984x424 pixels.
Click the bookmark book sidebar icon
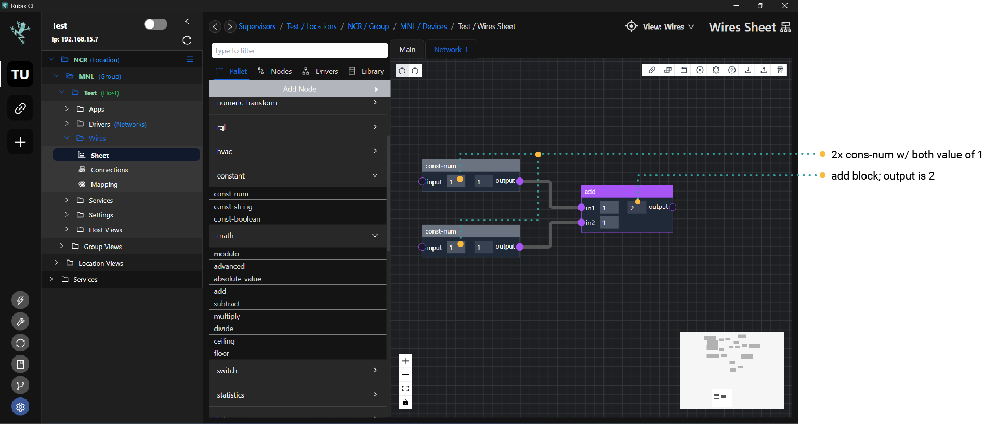coord(20,364)
